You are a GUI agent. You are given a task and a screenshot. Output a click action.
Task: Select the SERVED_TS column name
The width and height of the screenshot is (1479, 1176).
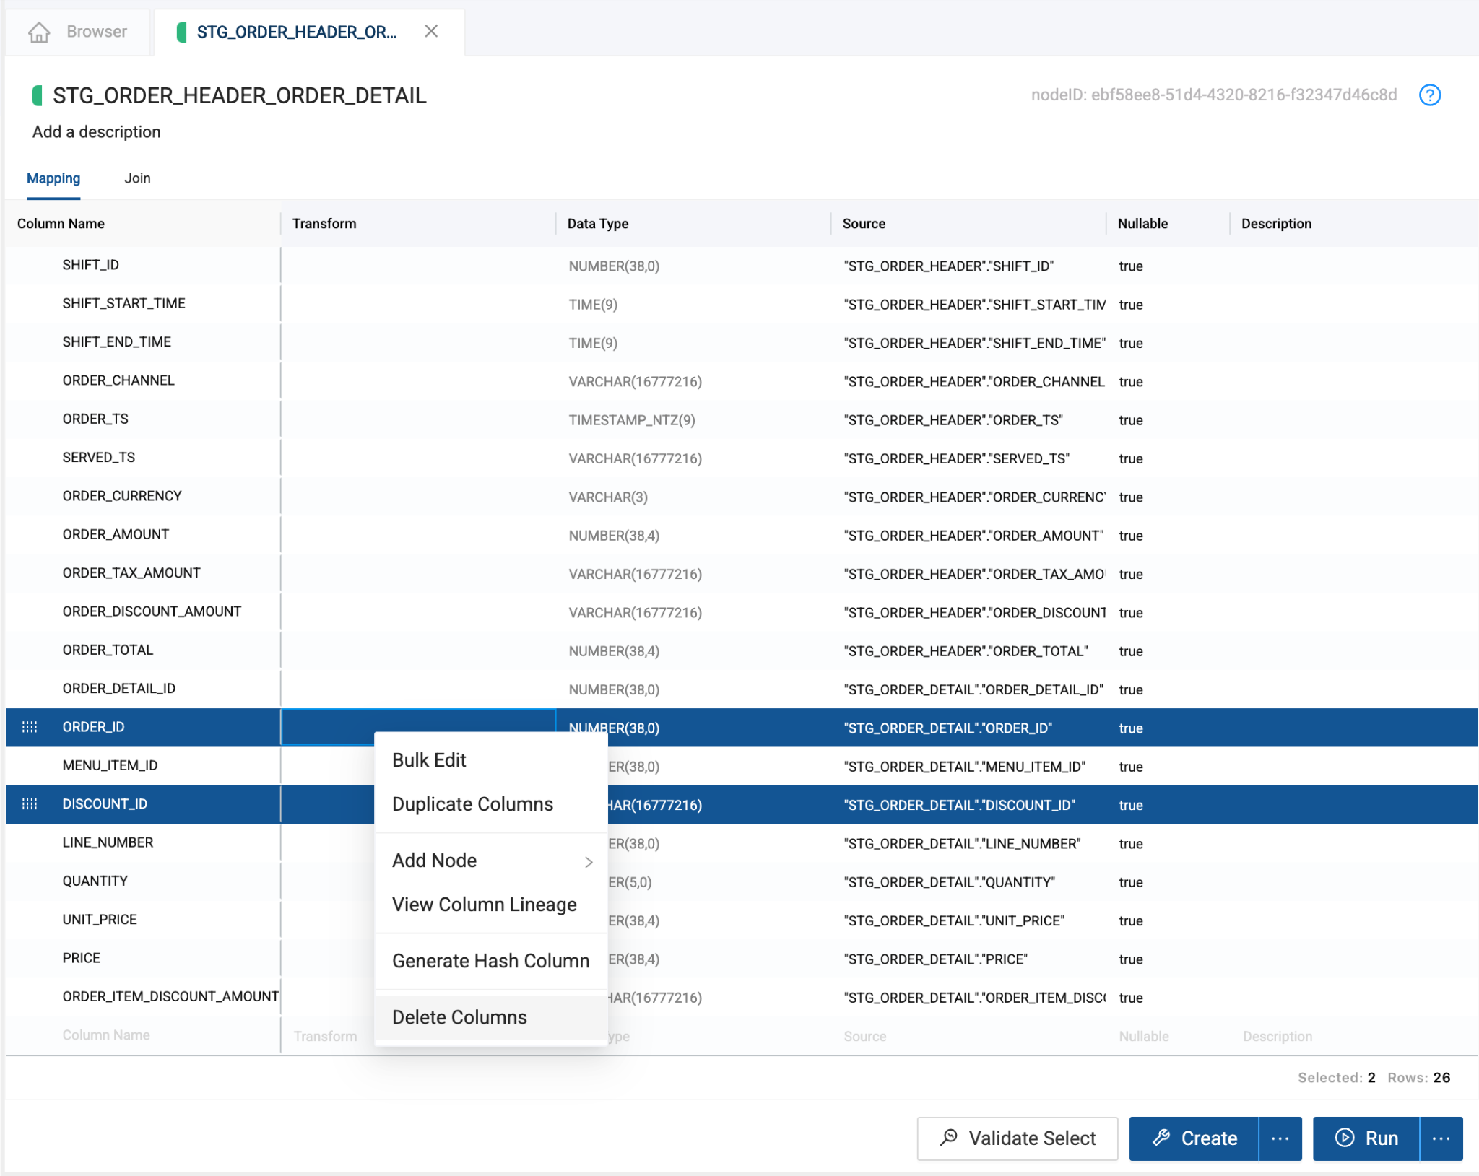pos(99,458)
